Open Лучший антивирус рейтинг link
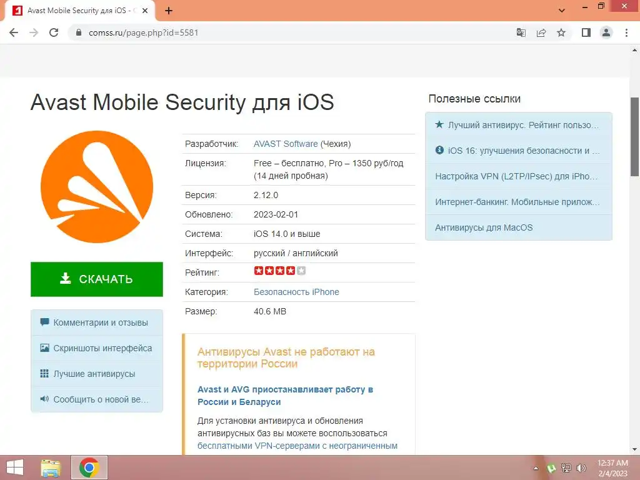The height and width of the screenshot is (480, 640). coord(519,125)
